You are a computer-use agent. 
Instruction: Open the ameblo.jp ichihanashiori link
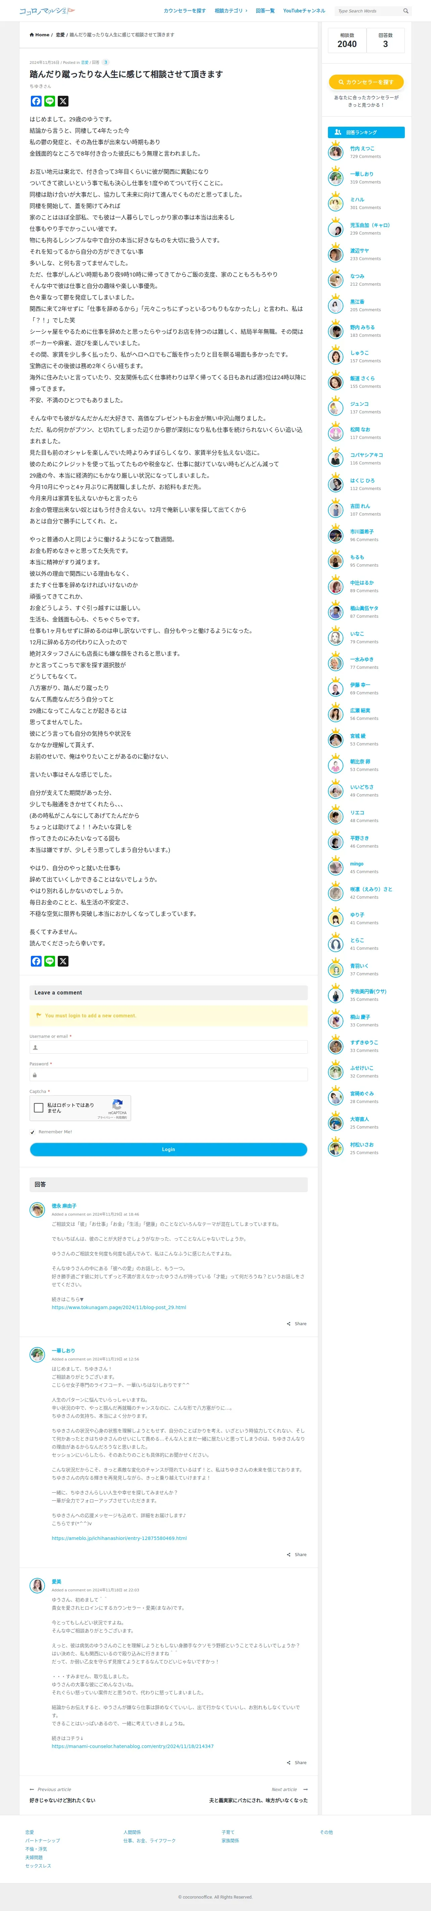point(119,1538)
